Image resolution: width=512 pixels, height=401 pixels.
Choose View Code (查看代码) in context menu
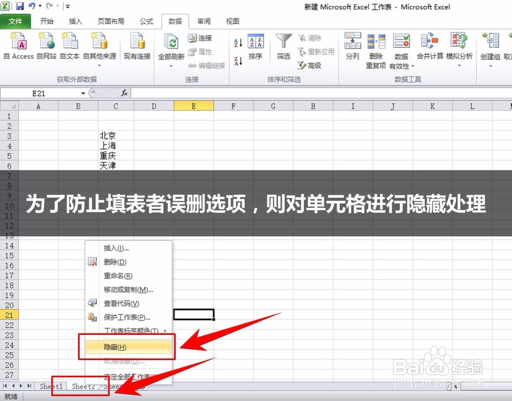(x=129, y=303)
